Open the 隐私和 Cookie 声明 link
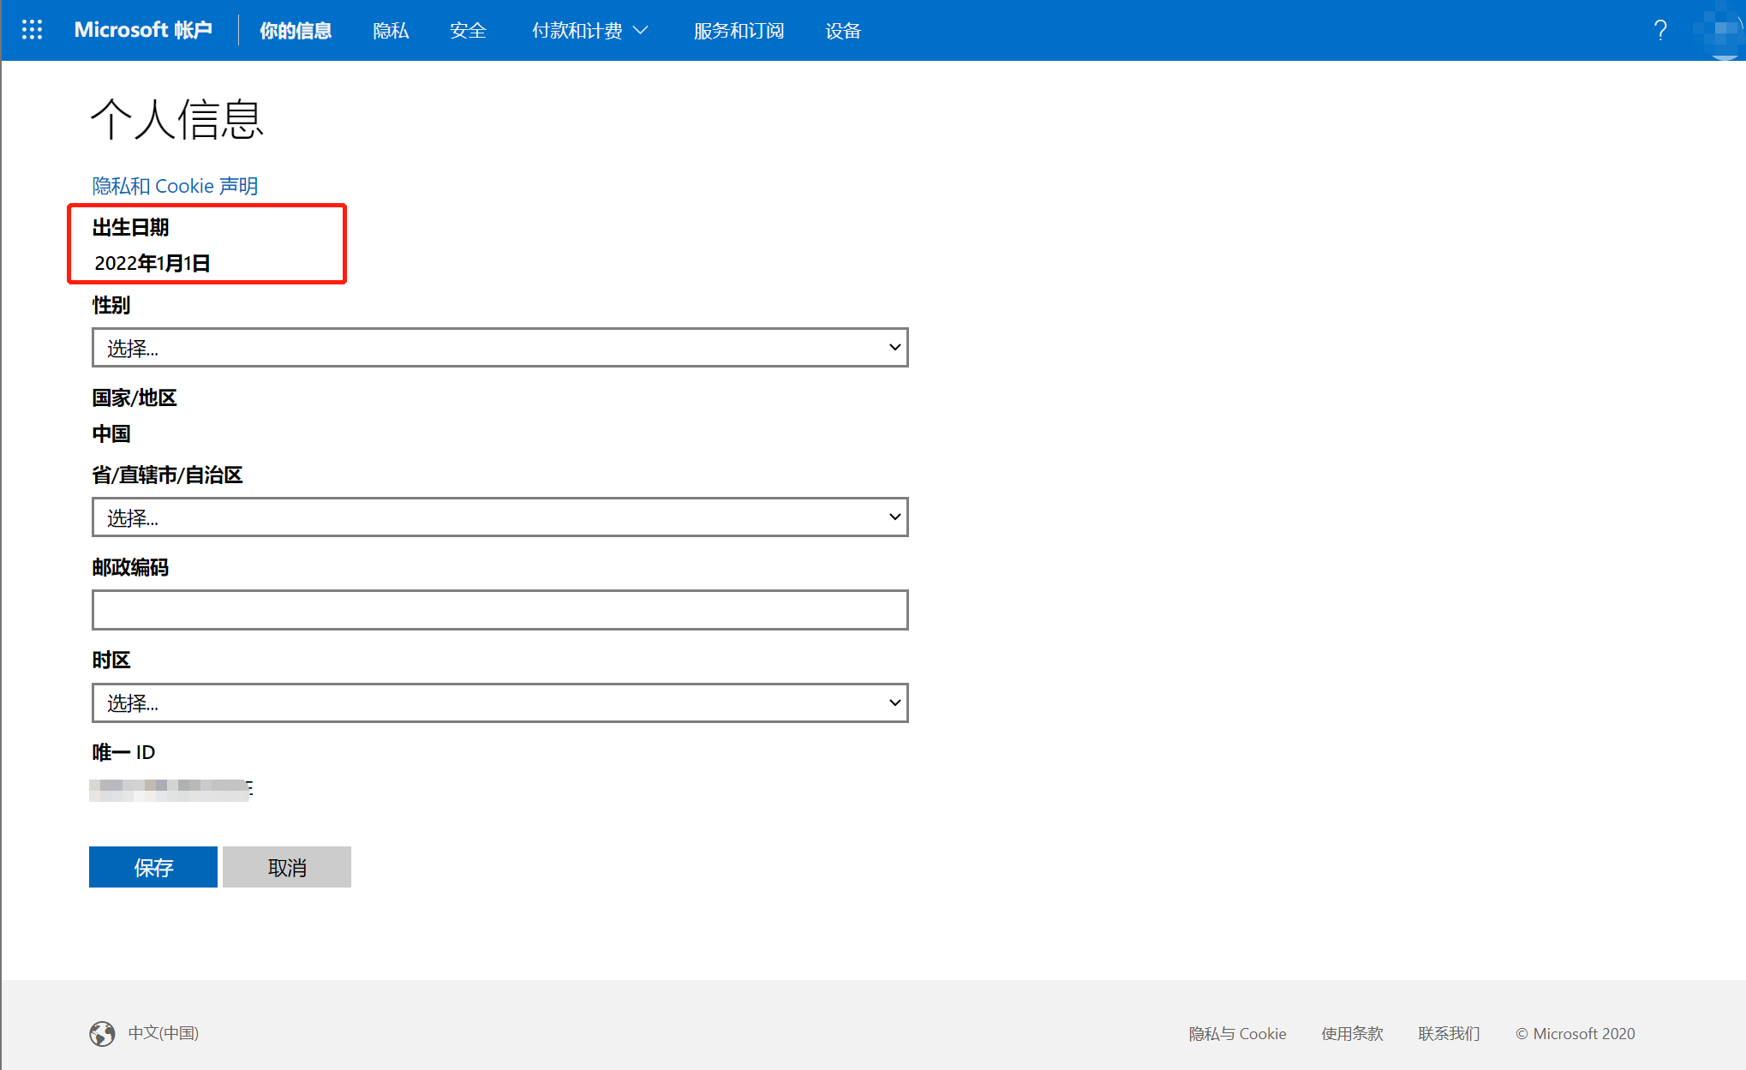 (x=175, y=186)
